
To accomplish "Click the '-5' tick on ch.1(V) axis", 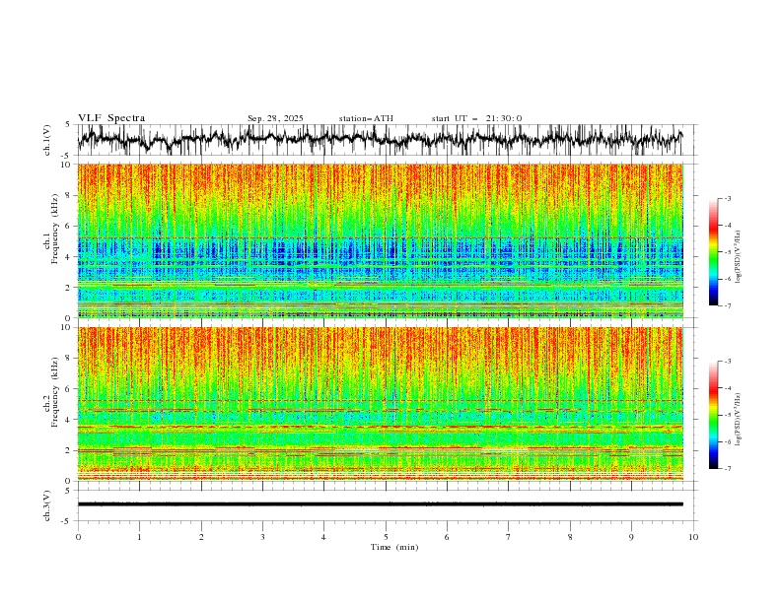I will pyautogui.click(x=67, y=156).
